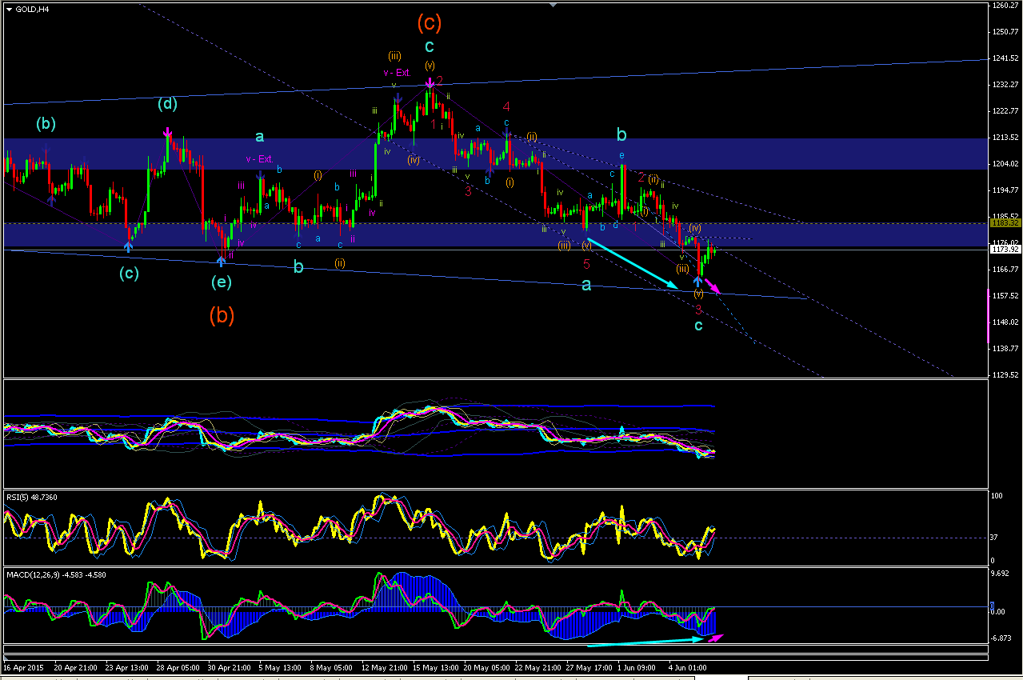Select the cyan (e) wave label

pyautogui.click(x=222, y=282)
